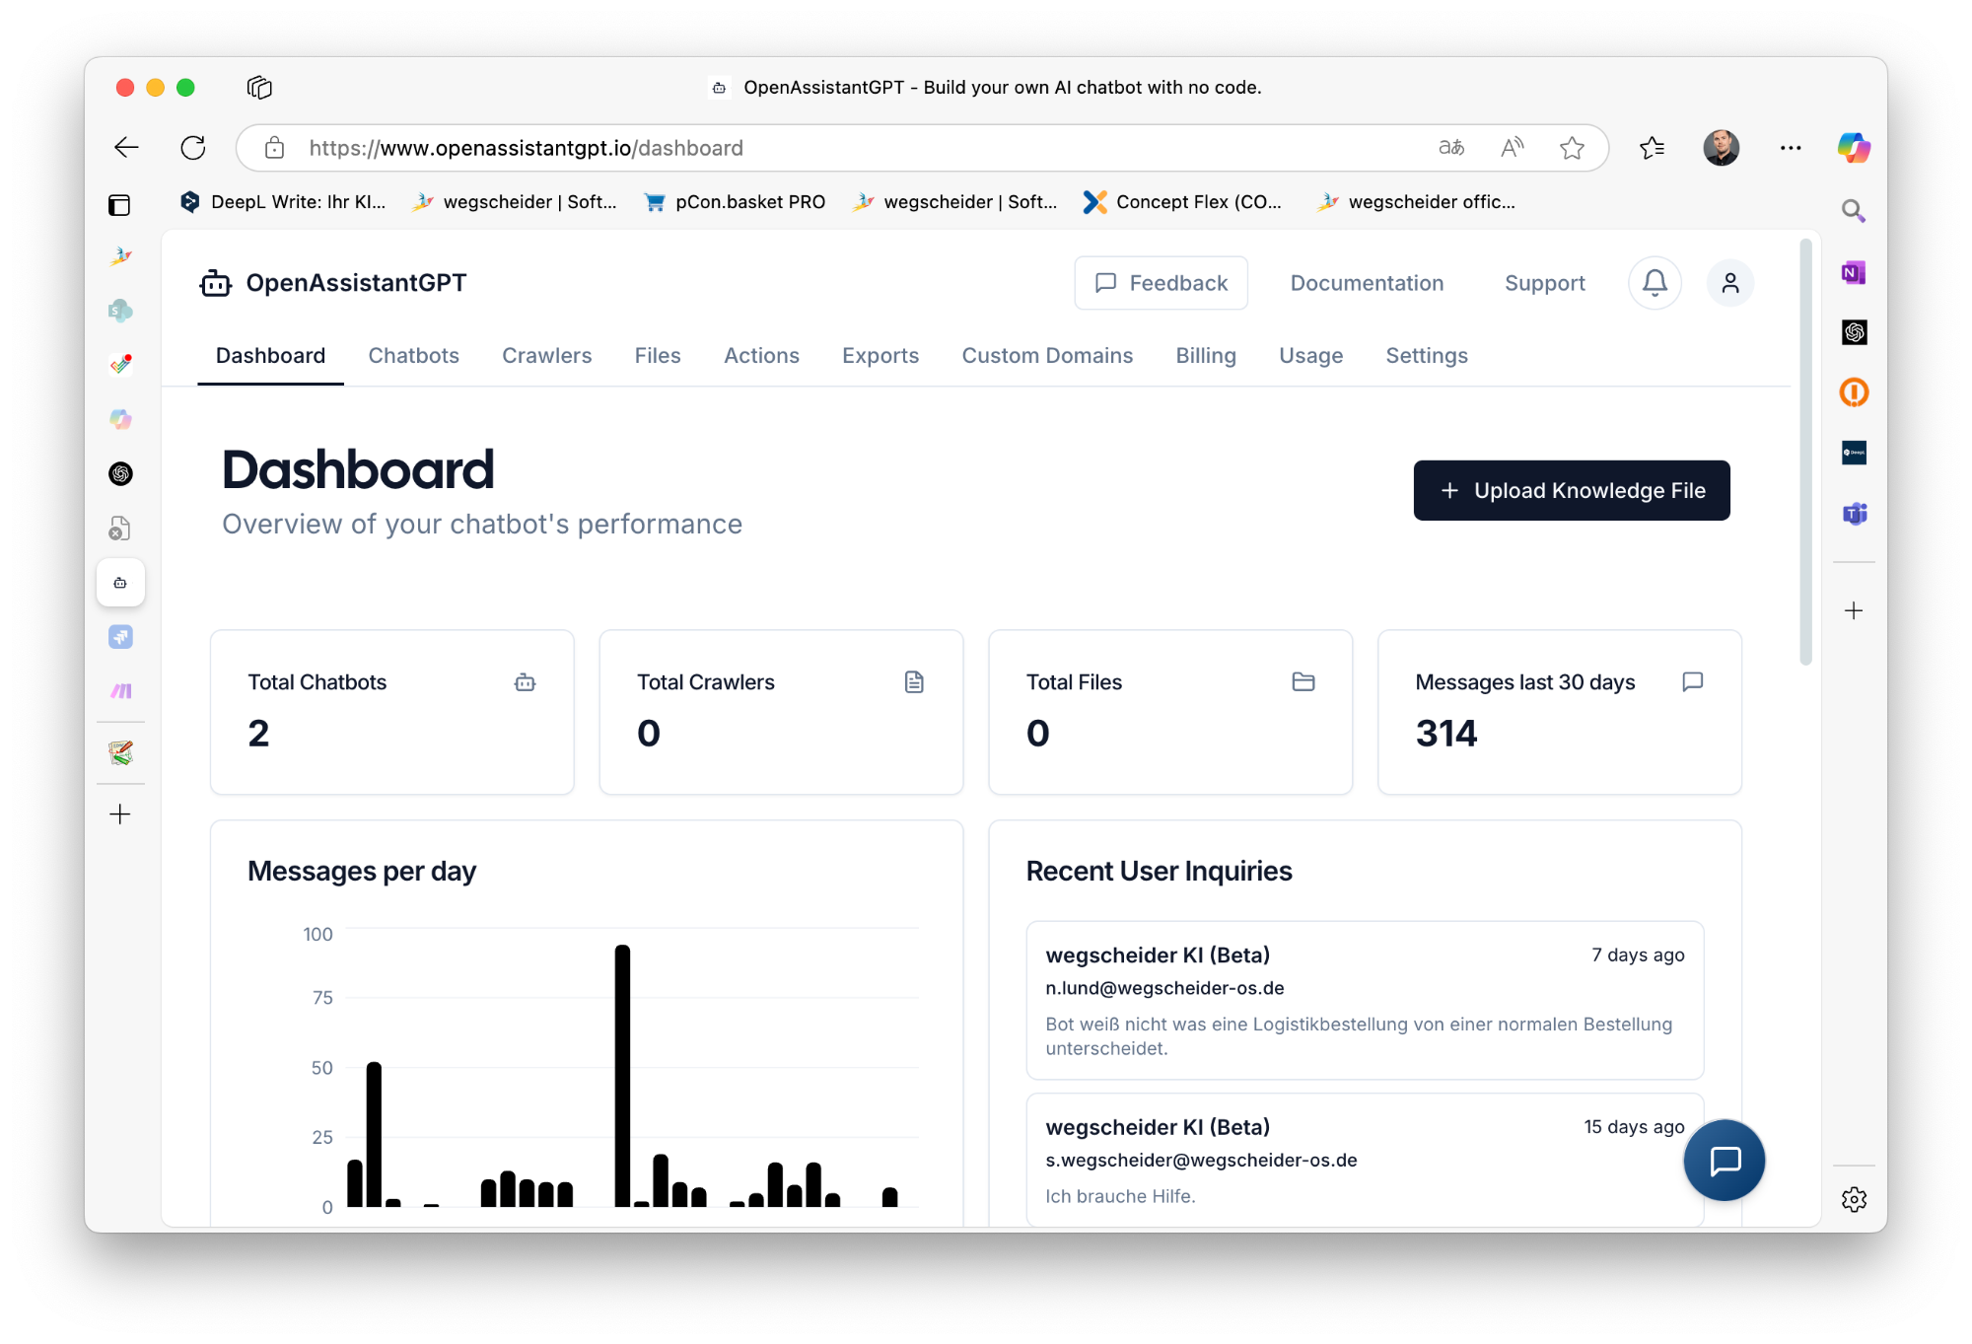This screenshot has height=1344, width=1972.
Task: Select the active OpenAssistantGPT vertical tab
Action: (120, 583)
